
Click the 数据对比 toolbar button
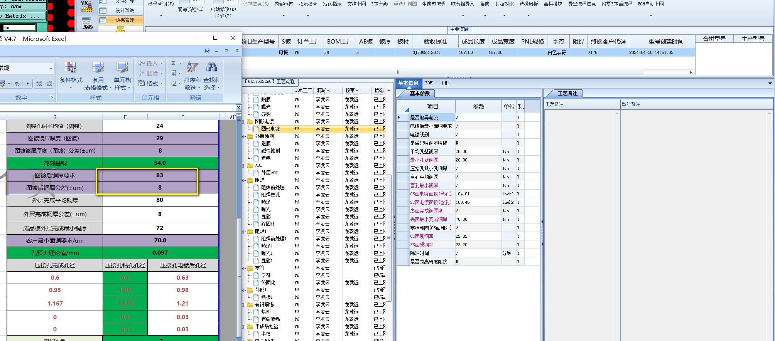tap(504, 4)
